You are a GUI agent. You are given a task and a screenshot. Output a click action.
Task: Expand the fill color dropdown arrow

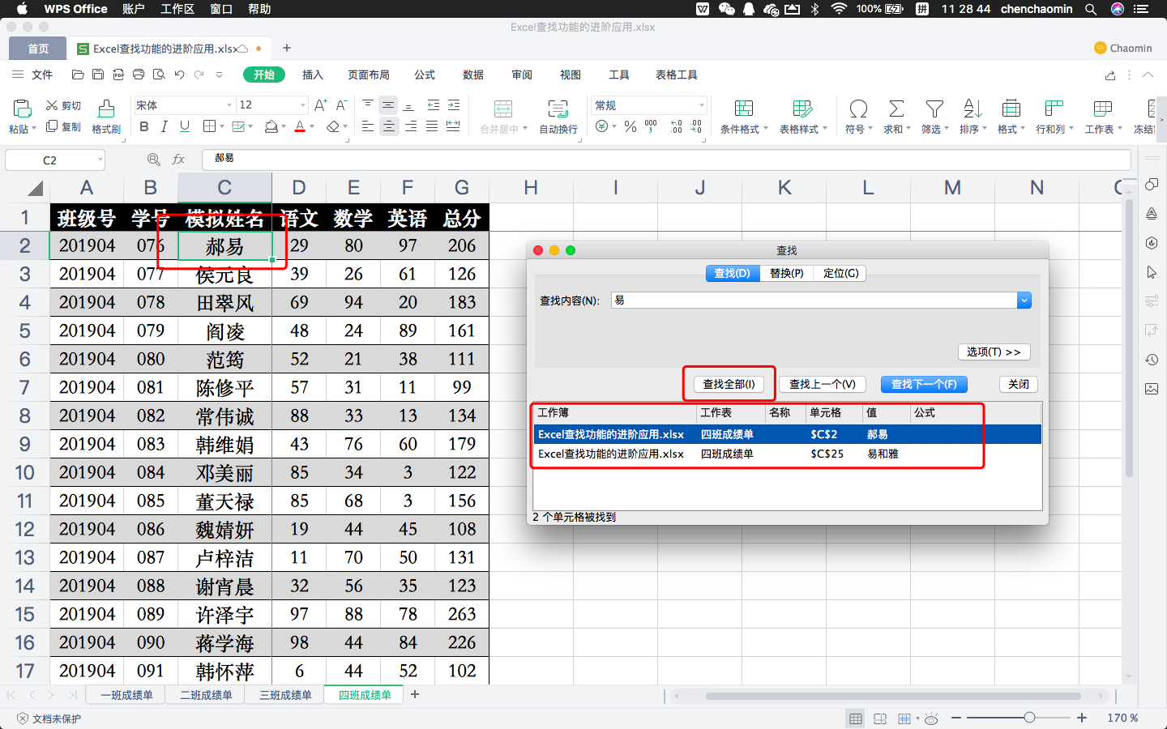283,126
